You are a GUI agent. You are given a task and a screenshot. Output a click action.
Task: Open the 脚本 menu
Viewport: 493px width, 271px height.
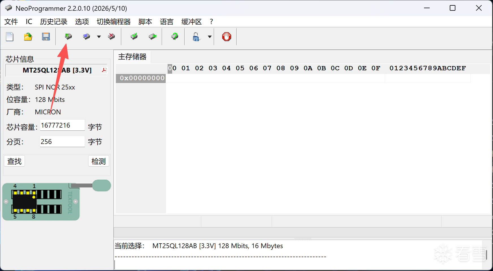145,22
